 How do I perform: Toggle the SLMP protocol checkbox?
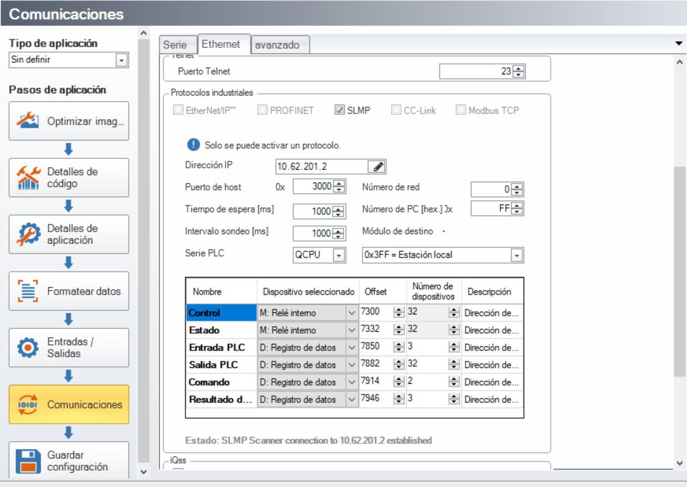click(340, 110)
